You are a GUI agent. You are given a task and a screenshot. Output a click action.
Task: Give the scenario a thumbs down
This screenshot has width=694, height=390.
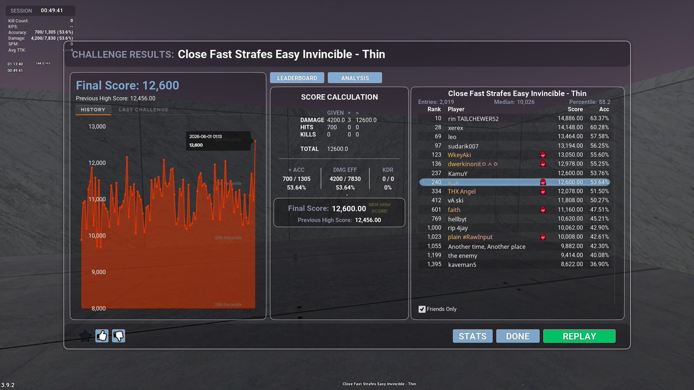click(119, 336)
